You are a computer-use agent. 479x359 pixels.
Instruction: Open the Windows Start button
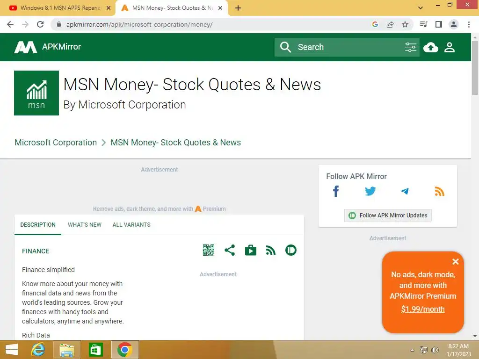12,350
